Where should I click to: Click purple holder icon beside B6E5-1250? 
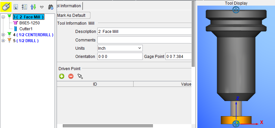click(15, 23)
